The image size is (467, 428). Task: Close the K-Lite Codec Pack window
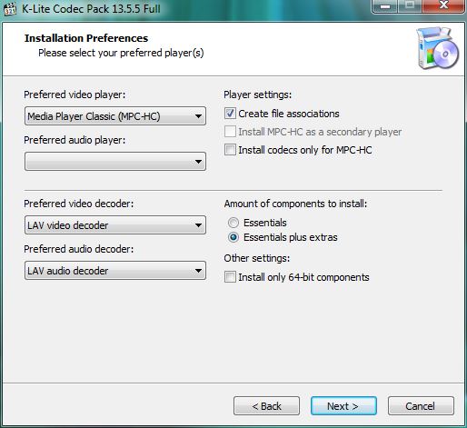pos(443,6)
